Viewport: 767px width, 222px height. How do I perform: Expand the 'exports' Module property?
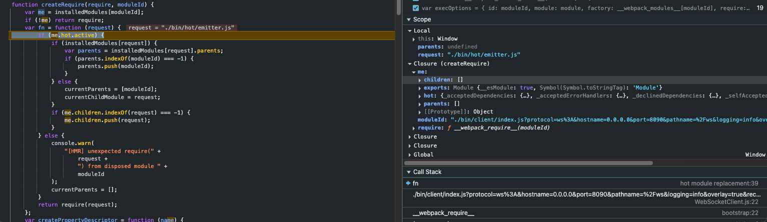click(420, 88)
